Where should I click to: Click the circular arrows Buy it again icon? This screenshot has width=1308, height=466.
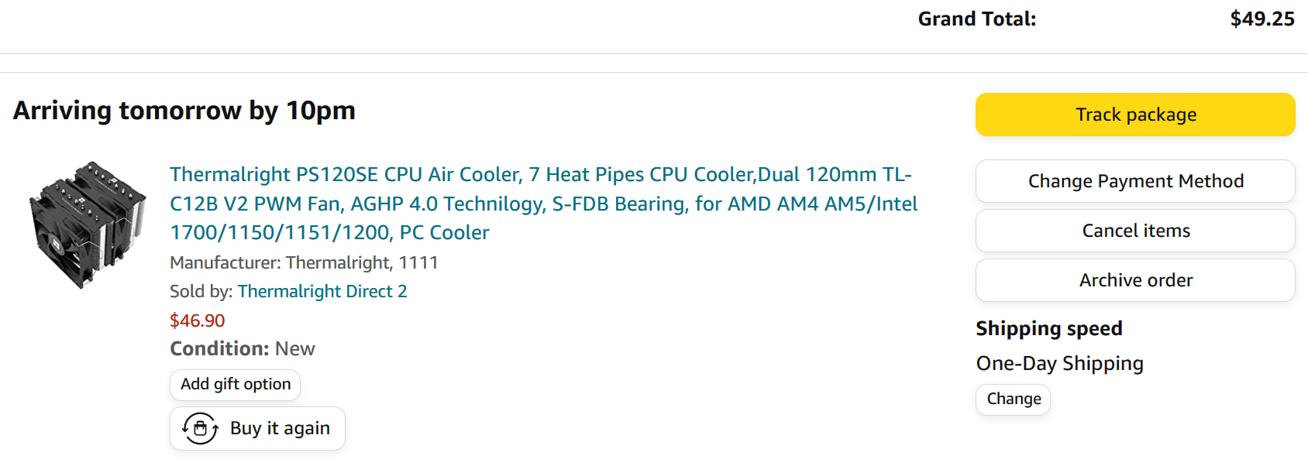click(x=200, y=428)
